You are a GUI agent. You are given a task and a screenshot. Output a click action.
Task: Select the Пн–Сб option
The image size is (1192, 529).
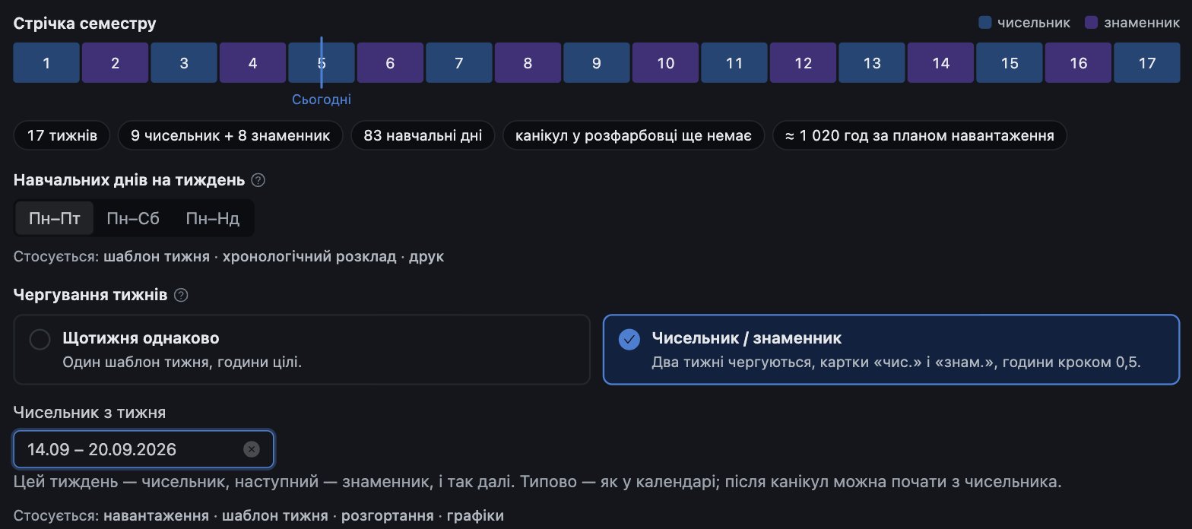click(133, 219)
